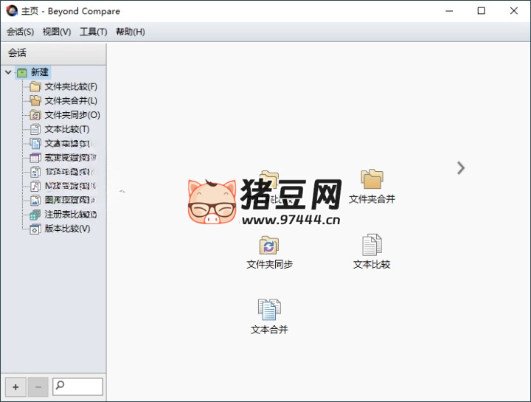Open the 帮助(H) menu

click(x=130, y=32)
